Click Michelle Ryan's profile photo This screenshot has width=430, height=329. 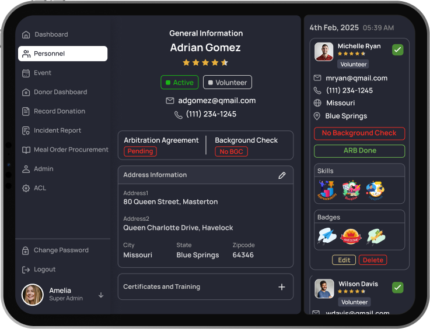pos(324,52)
